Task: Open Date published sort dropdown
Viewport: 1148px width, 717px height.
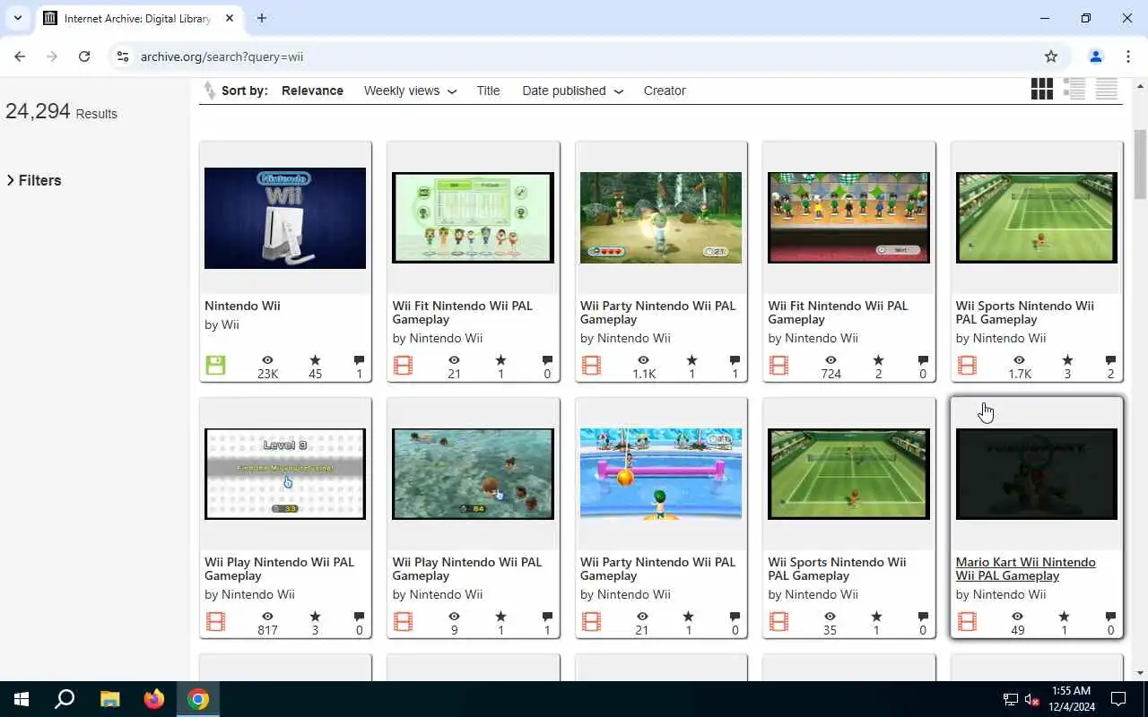Action: click(572, 91)
